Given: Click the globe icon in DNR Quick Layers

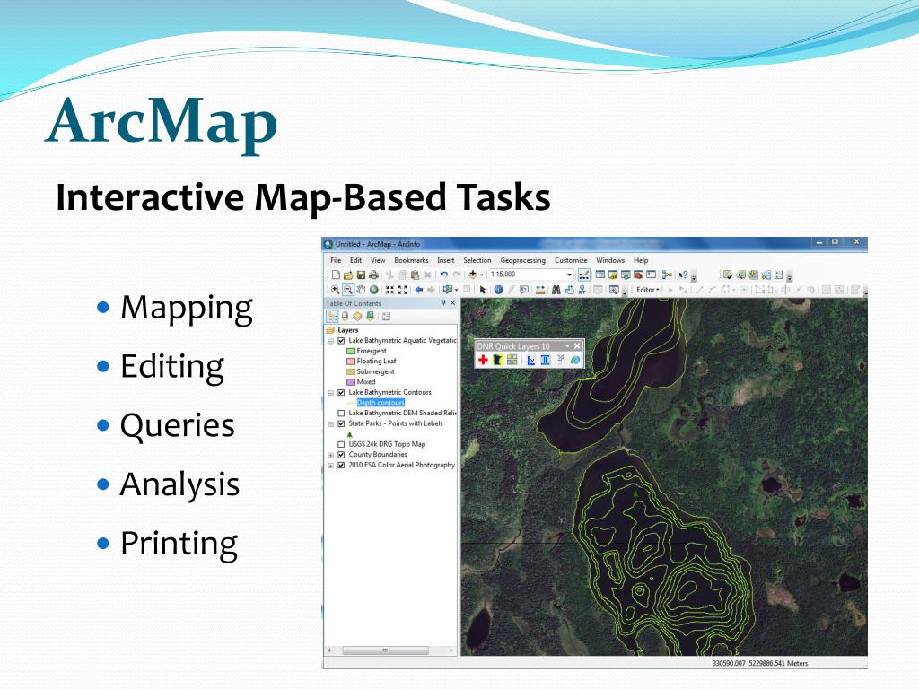Looking at the screenshot, I should 575,360.
